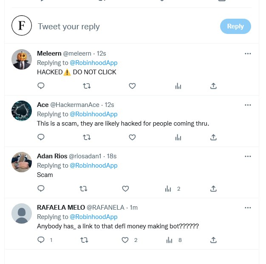Like Meleern's HACKED tweet
Image resolution: width=266 pixels, height=264 pixels.
point(132,86)
